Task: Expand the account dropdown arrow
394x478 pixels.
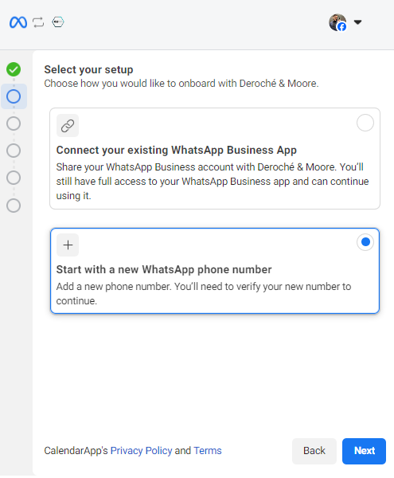Action: tap(357, 22)
